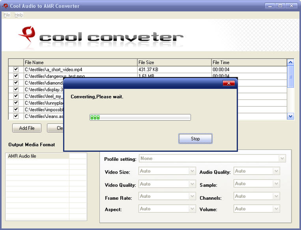
Task: Click the 431.37 KB file size cell
Action: 148,70
